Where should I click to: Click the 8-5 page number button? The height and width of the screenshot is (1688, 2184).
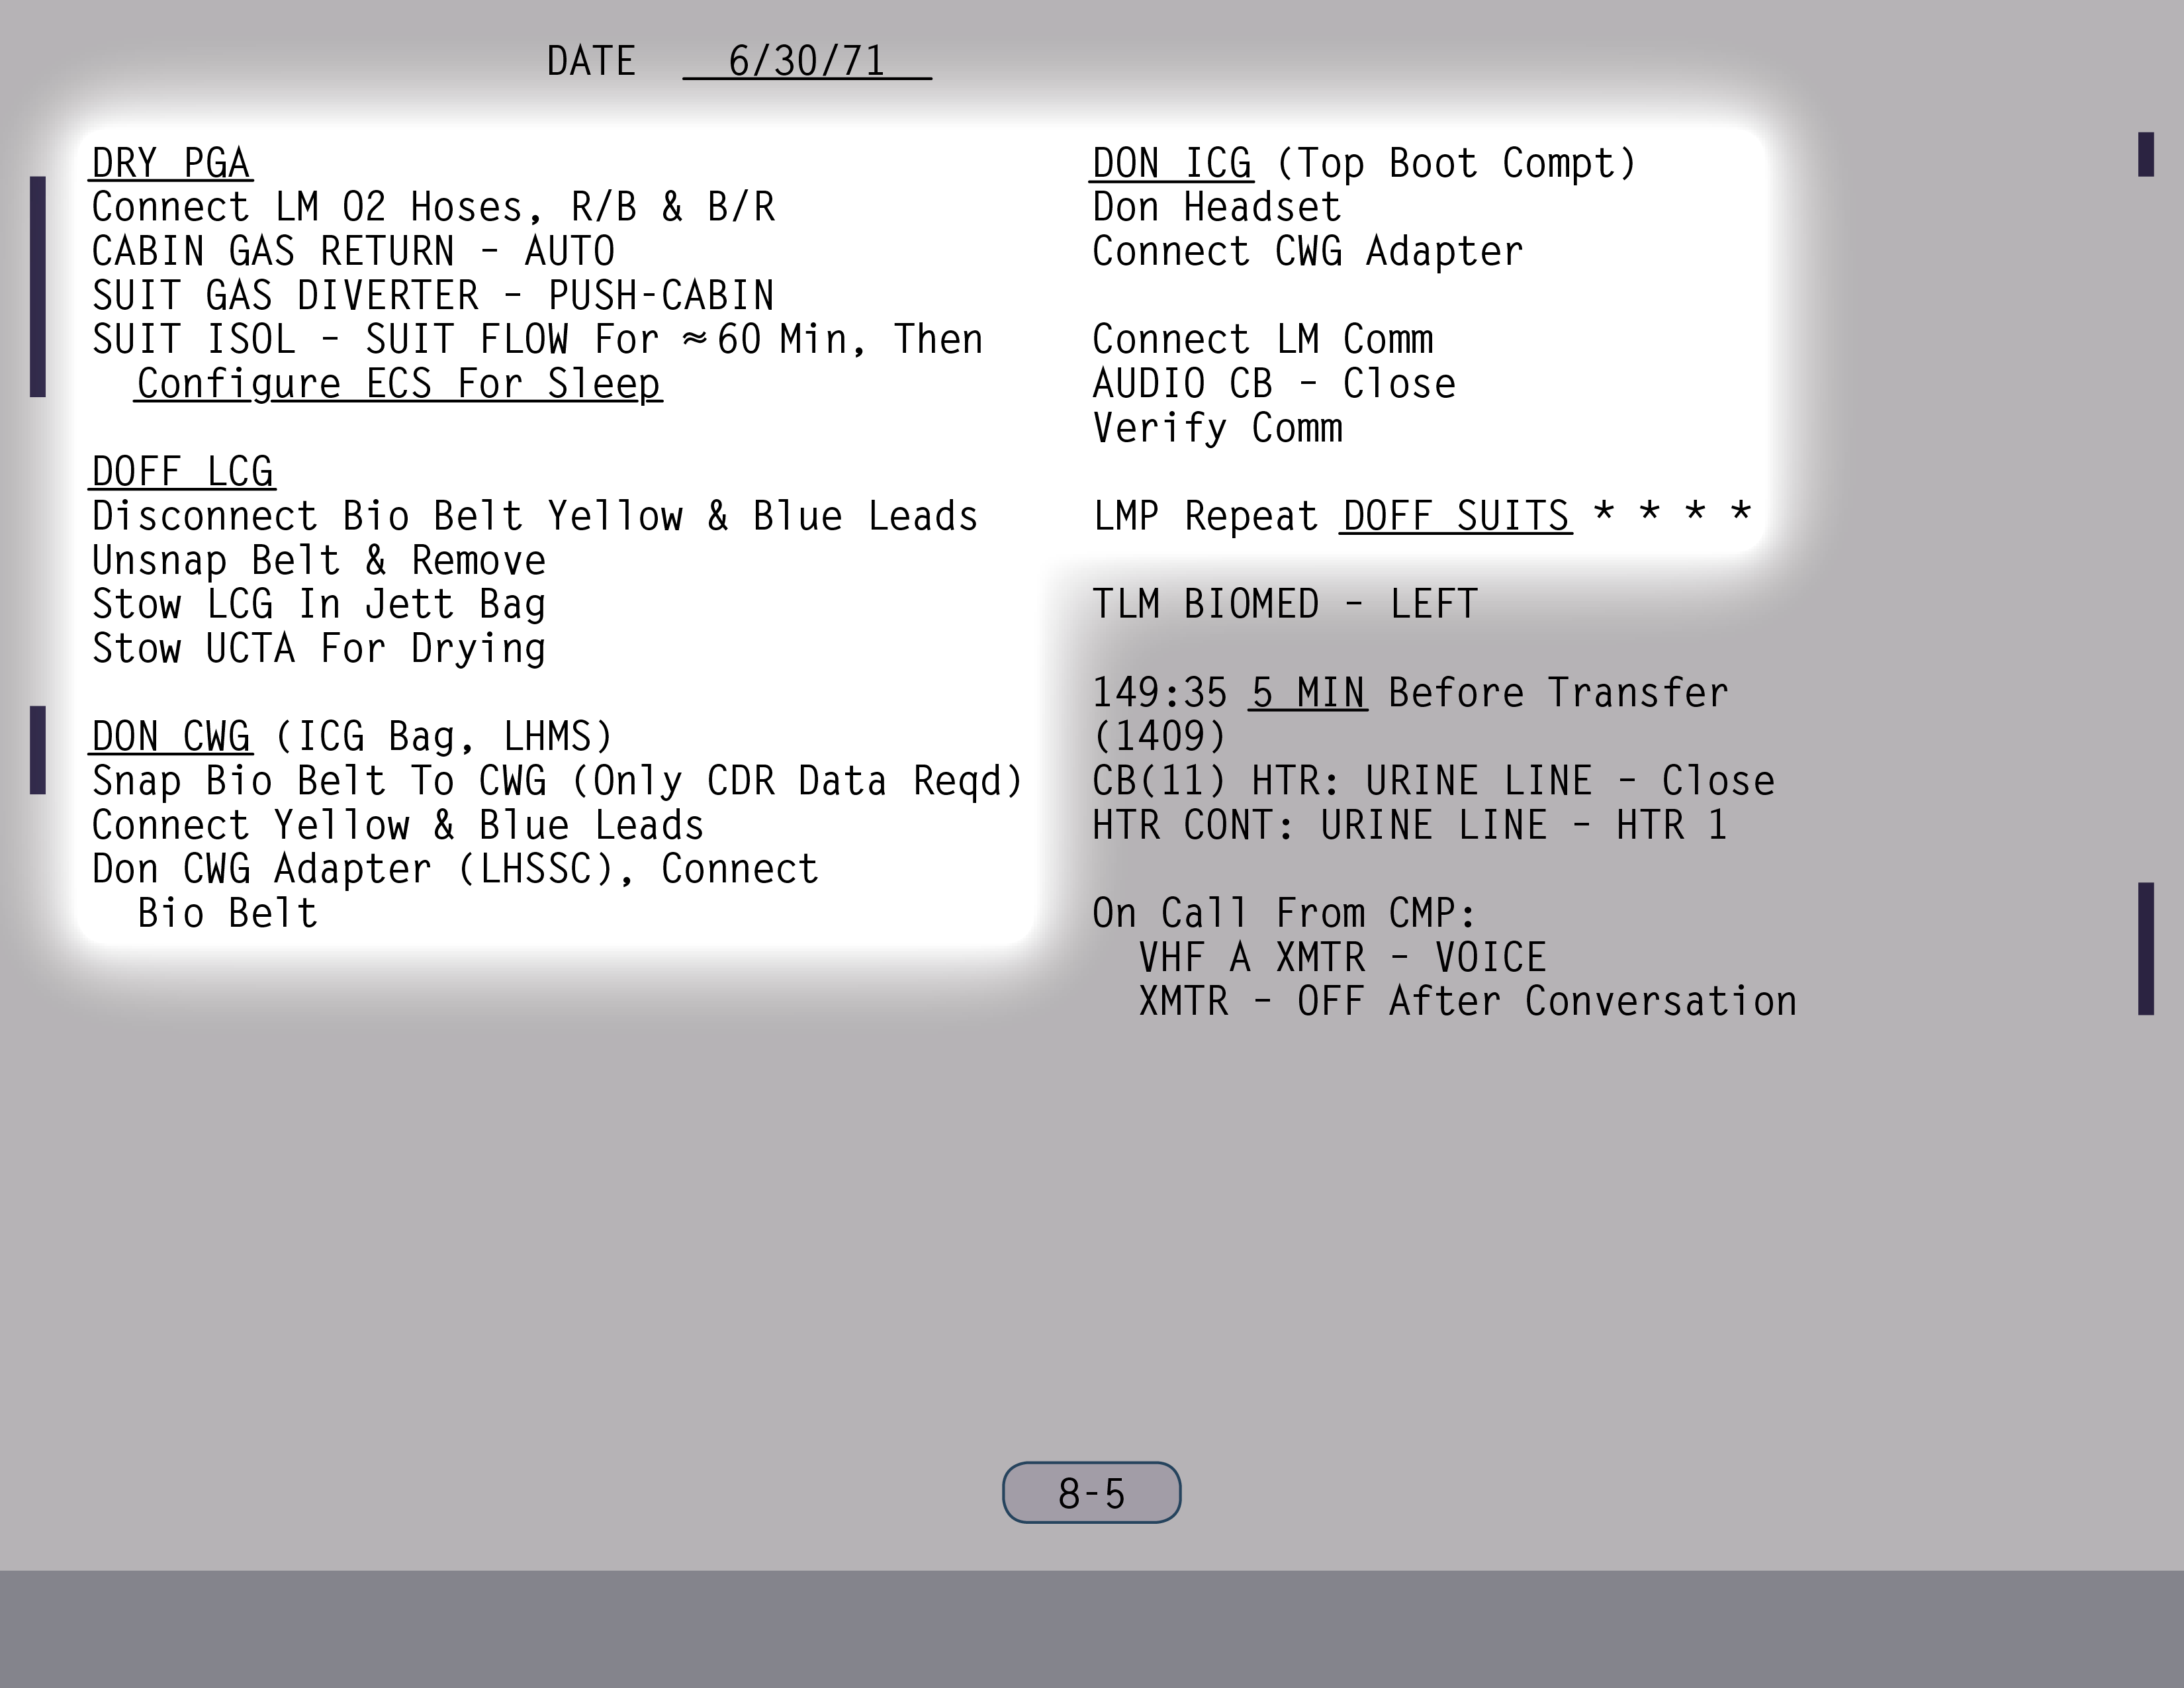(x=1091, y=1493)
